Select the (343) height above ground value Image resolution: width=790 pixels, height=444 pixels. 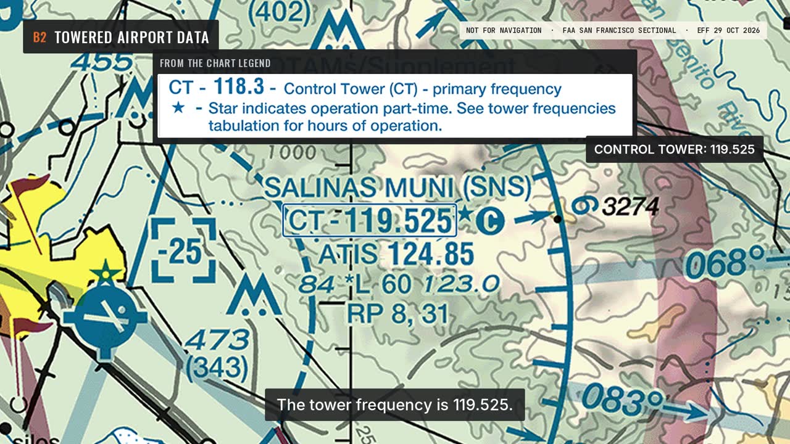[x=217, y=368]
